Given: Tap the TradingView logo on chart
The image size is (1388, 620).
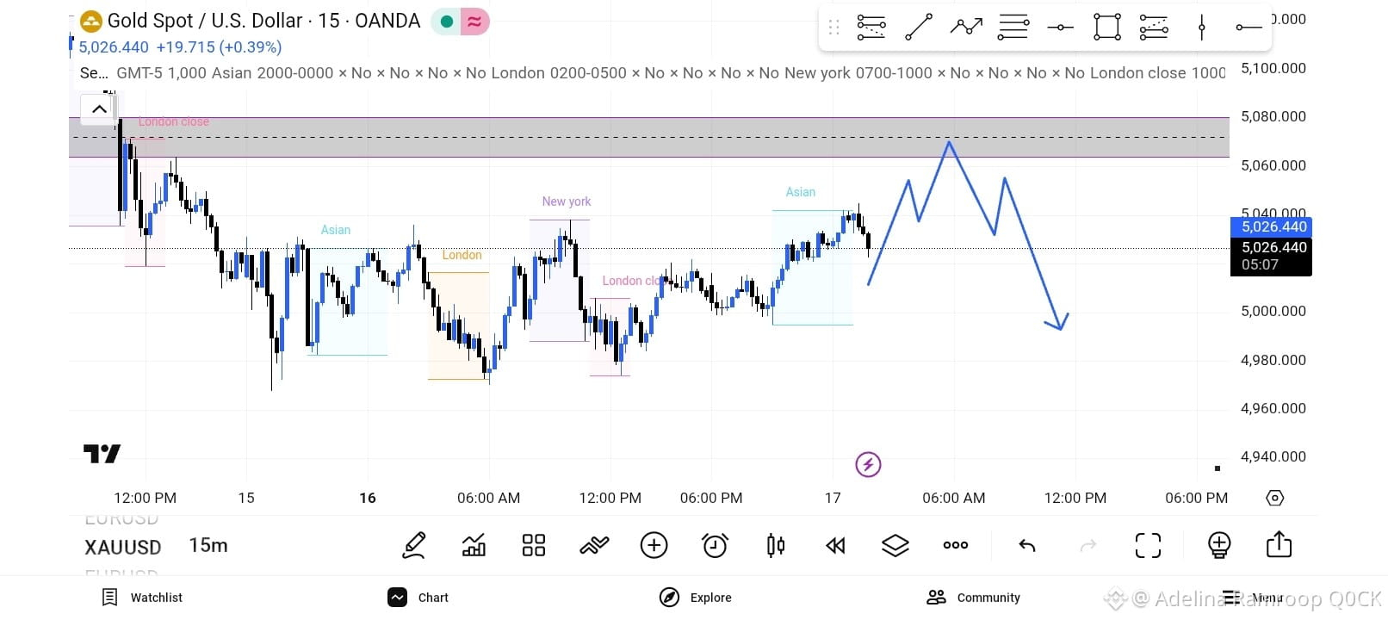Looking at the screenshot, I should (x=102, y=454).
